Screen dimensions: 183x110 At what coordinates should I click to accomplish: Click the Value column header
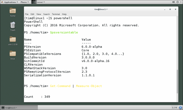[x=86, y=39]
